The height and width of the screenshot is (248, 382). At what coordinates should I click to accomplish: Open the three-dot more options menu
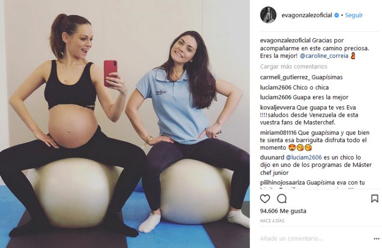377,239
